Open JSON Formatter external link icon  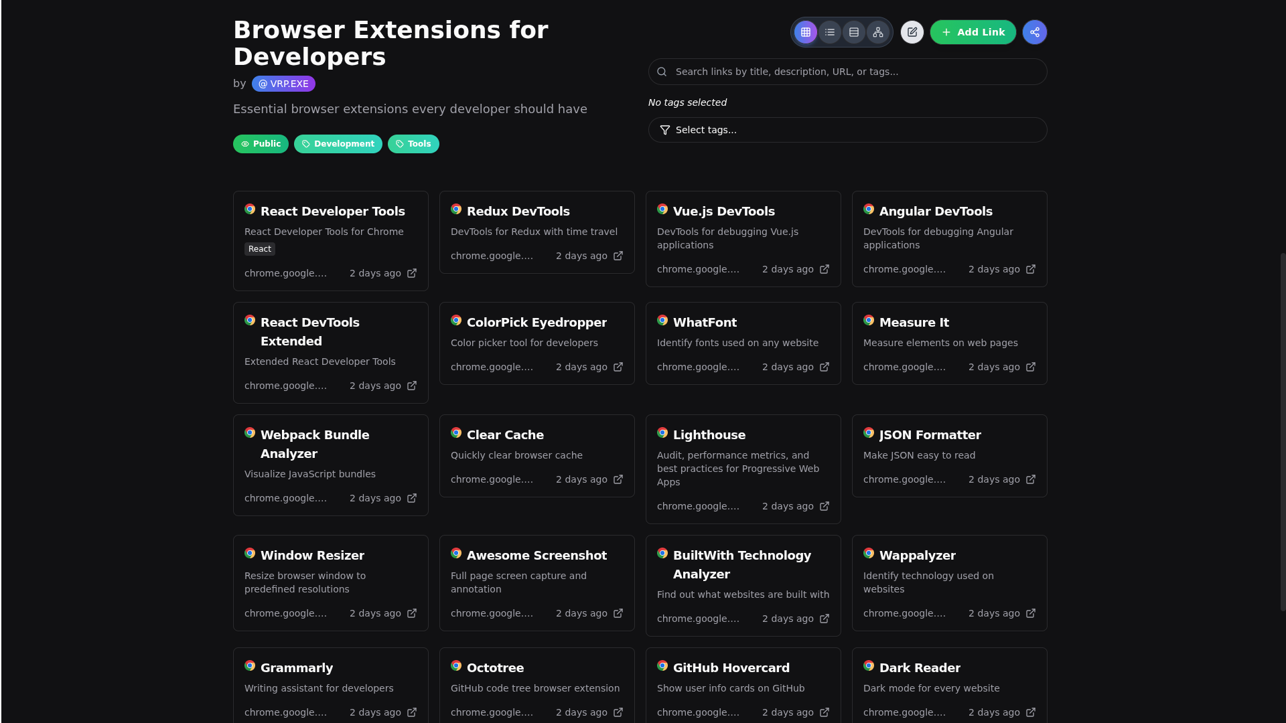point(1031,479)
